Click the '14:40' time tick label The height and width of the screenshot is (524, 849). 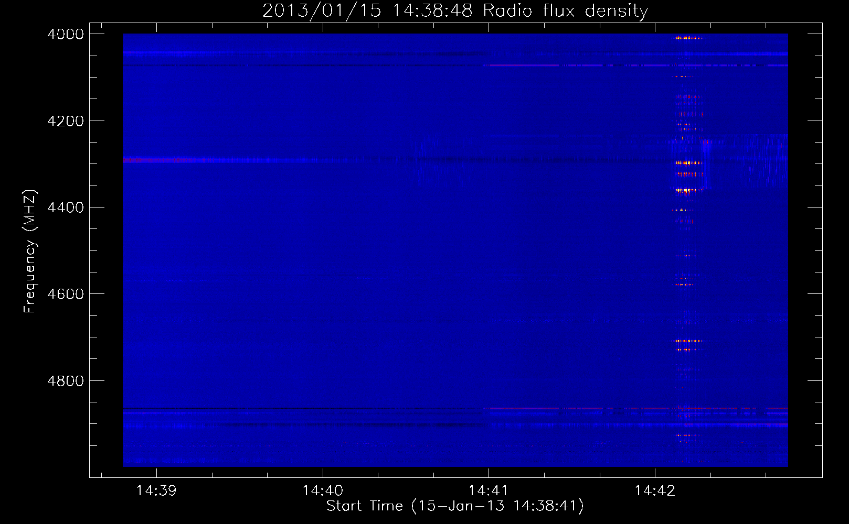323,490
